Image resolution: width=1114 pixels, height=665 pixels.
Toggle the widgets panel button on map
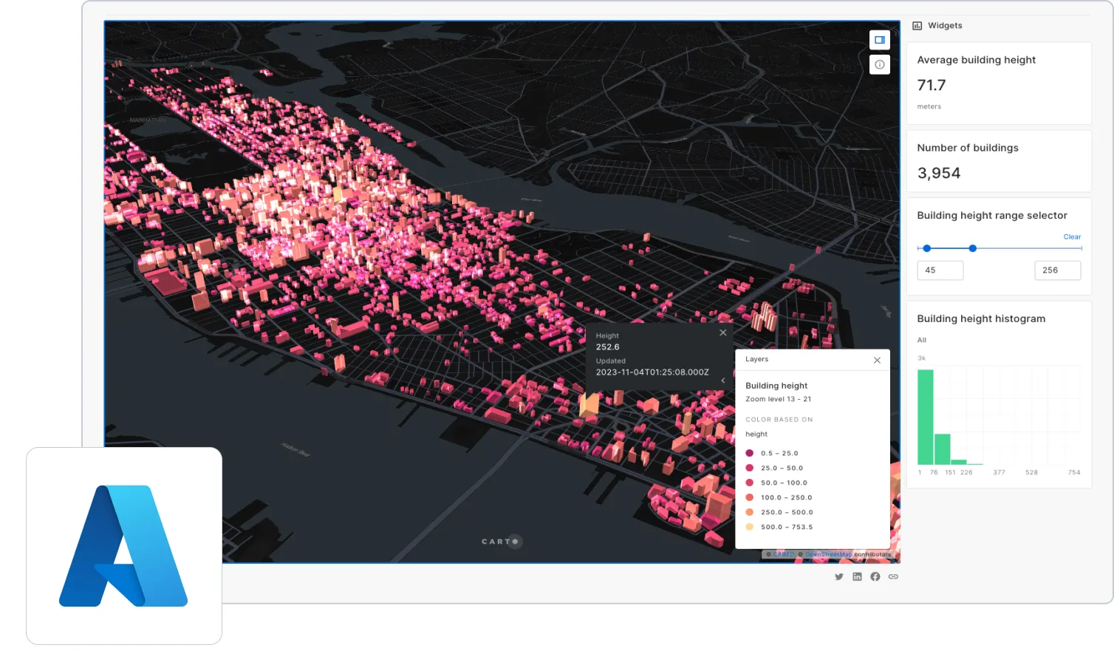[x=879, y=40]
